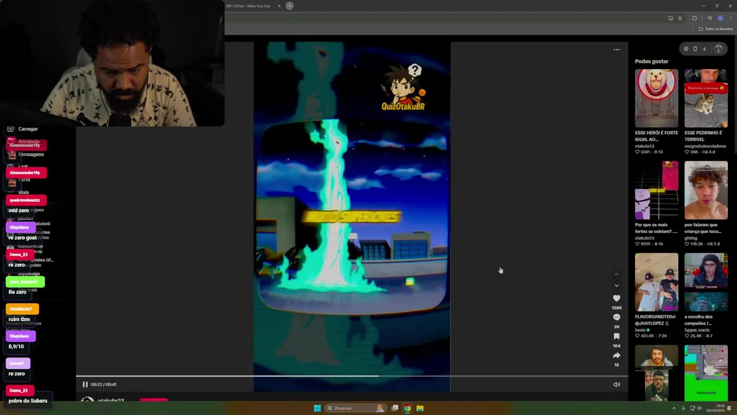The height and width of the screenshot is (415, 737).
Task: Mute the video with the volume icon
Action: pos(616,384)
